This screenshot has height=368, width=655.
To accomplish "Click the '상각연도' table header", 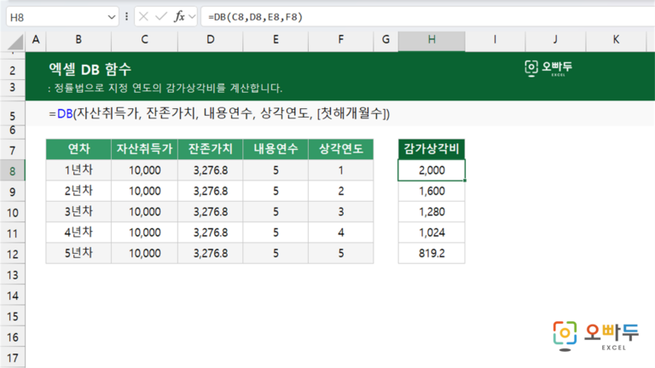I will point(341,149).
